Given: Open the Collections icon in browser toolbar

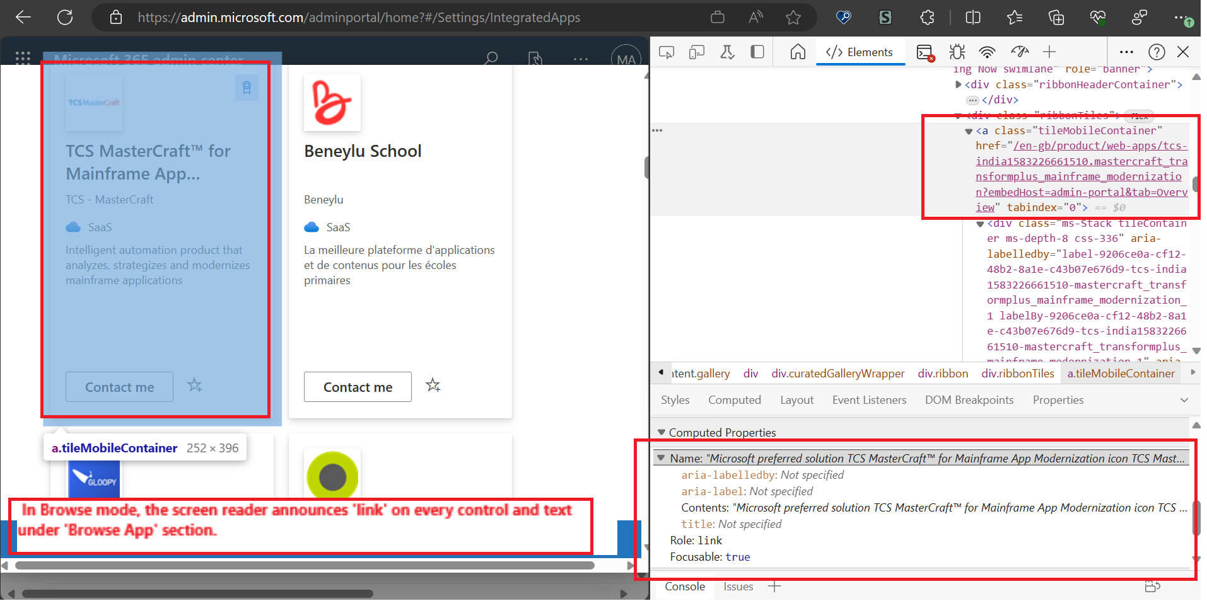Looking at the screenshot, I should coord(1056,17).
